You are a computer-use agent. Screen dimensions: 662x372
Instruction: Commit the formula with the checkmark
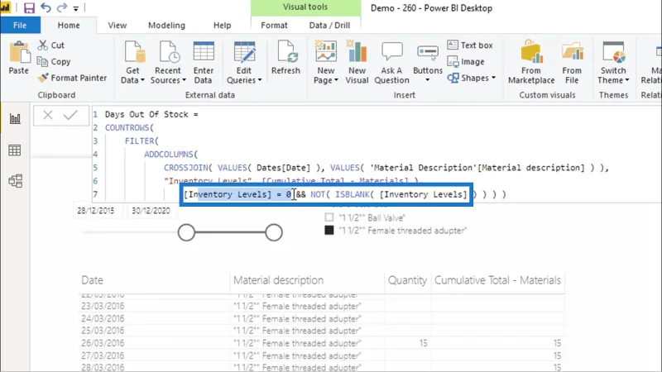coord(70,115)
